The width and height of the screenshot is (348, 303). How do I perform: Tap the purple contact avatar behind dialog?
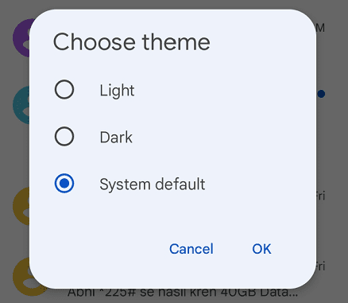pos(21,37)
